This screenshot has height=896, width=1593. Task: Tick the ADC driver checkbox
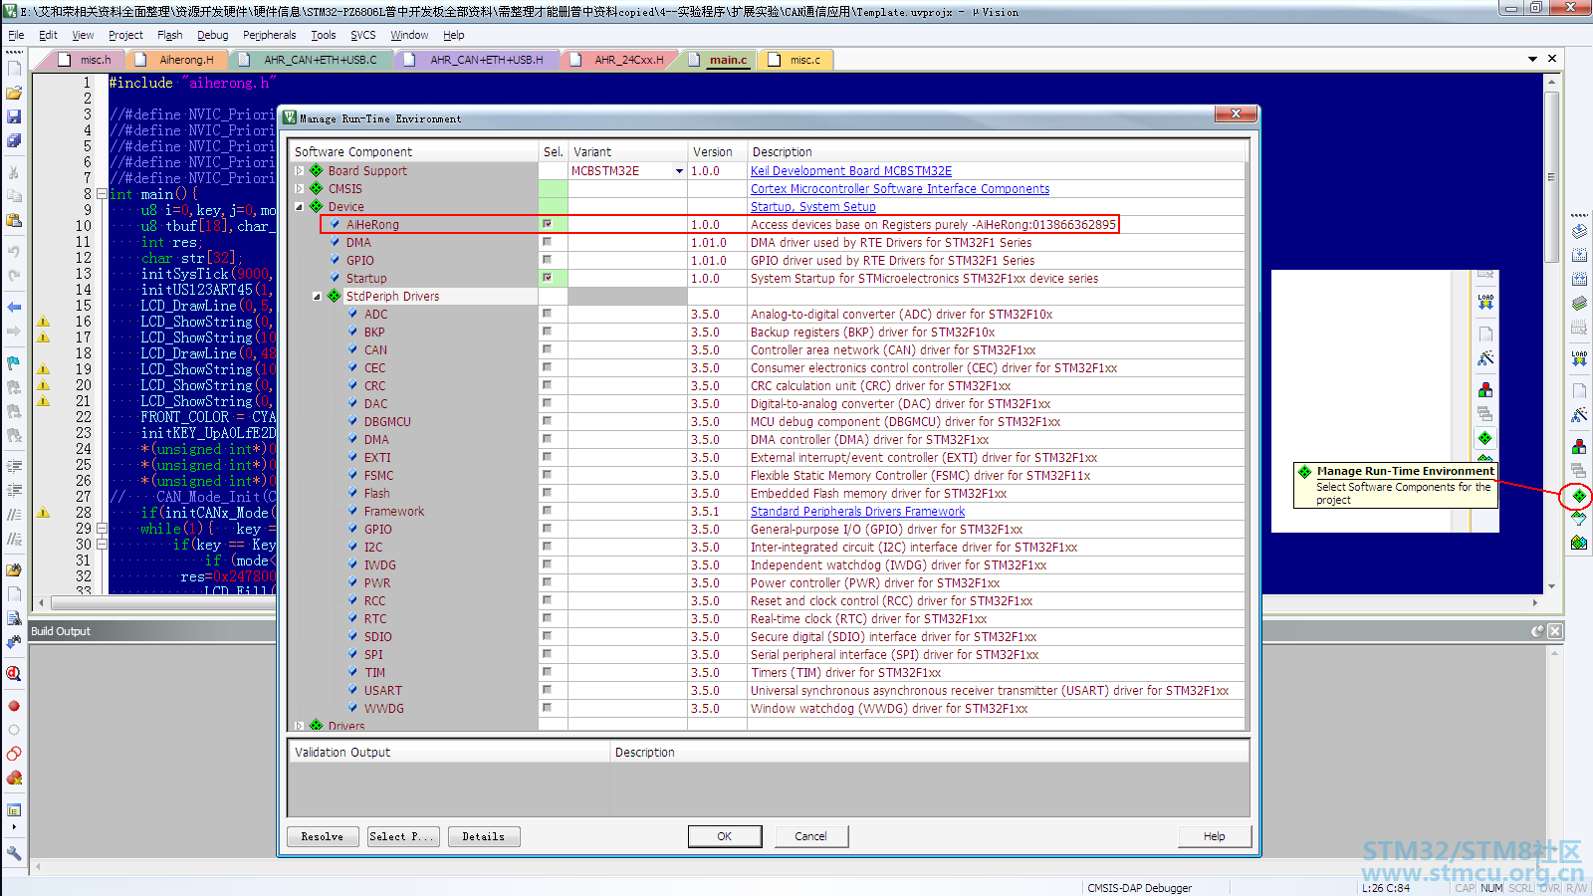pyautogui.click(x=547, y=314)
